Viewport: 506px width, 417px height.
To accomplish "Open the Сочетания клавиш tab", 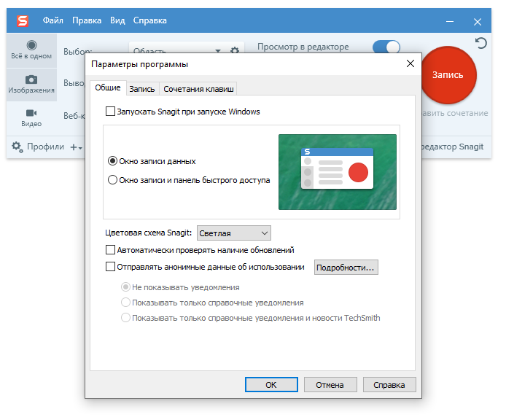I will (x=198, y=89).
